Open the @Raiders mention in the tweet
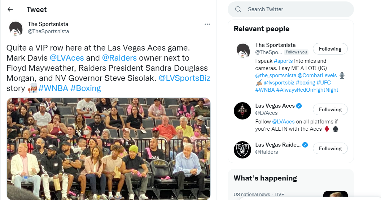This screenshot has width=381, height=200. pos(119,58)
